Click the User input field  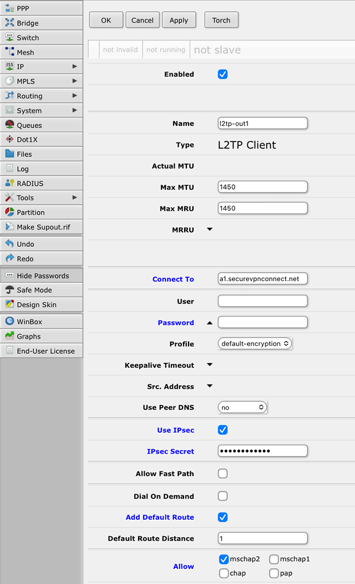[x=262, y=301]
